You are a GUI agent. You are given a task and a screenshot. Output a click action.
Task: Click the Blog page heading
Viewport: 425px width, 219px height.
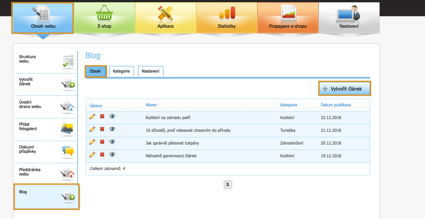[x=93, y=56]
